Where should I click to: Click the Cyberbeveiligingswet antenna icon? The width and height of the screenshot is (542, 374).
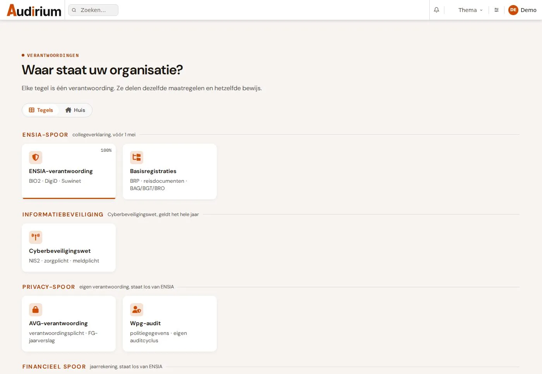coord(36,237)
